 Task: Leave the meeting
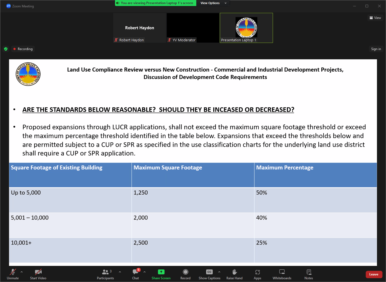pos(374,274)
